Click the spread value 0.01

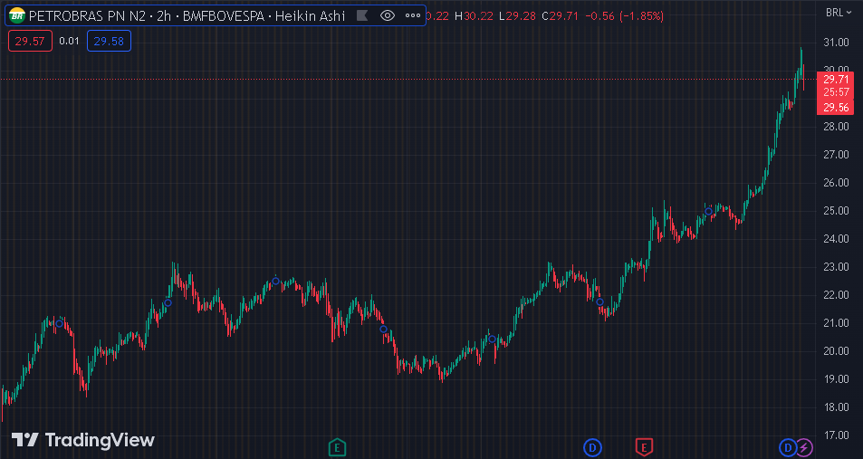point(70,42)
